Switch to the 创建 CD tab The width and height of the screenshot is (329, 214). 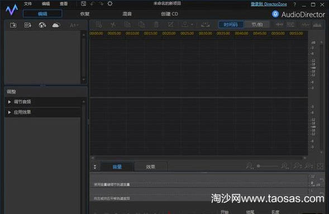point(169,14)
